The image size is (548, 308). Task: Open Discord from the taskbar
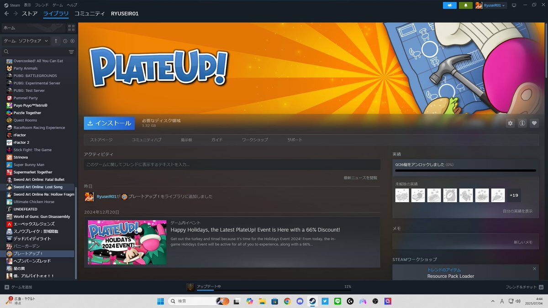pyautogui.click(x=300, y=301)
